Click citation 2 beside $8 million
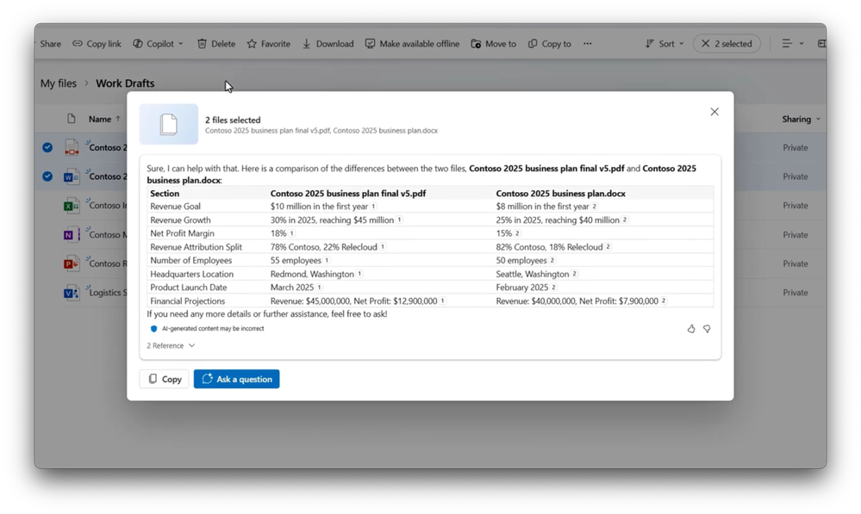 pos(594,207)
